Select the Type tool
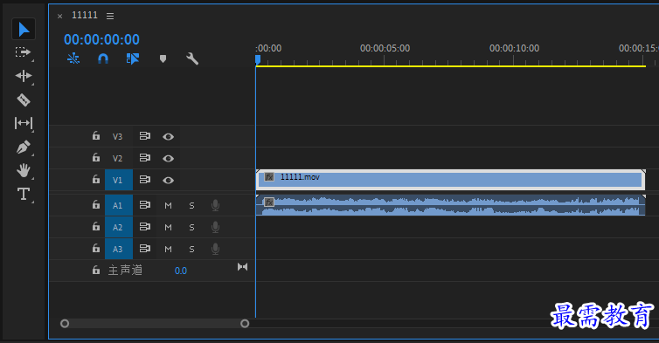The height and width of the screenshot is (343, 659). point(23,194)
